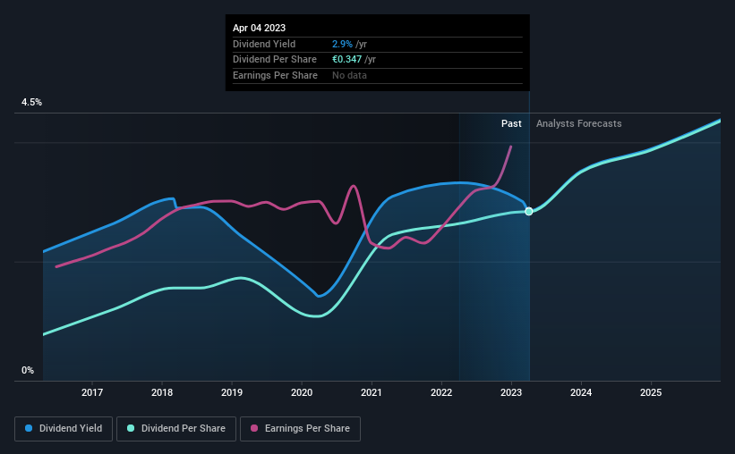Select the 2021 x-axis label
The image size is (735, 454).
point(372,392)
